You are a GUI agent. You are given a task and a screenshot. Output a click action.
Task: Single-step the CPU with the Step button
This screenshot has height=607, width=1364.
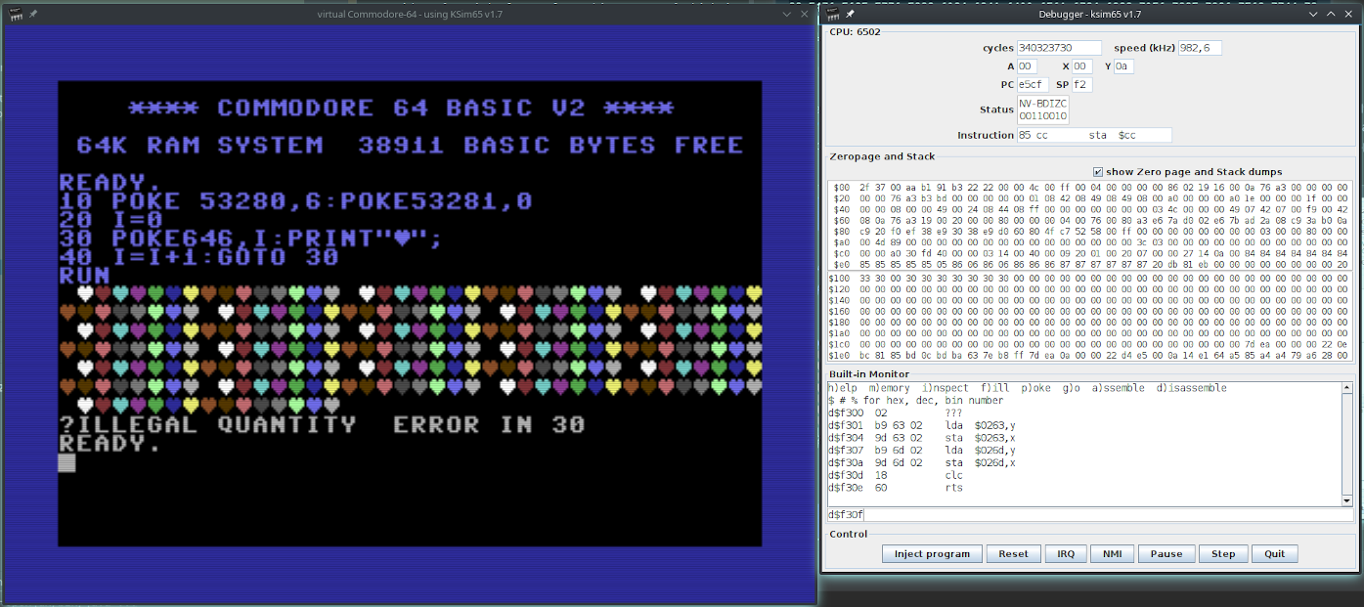click(x=1223, y=553)
